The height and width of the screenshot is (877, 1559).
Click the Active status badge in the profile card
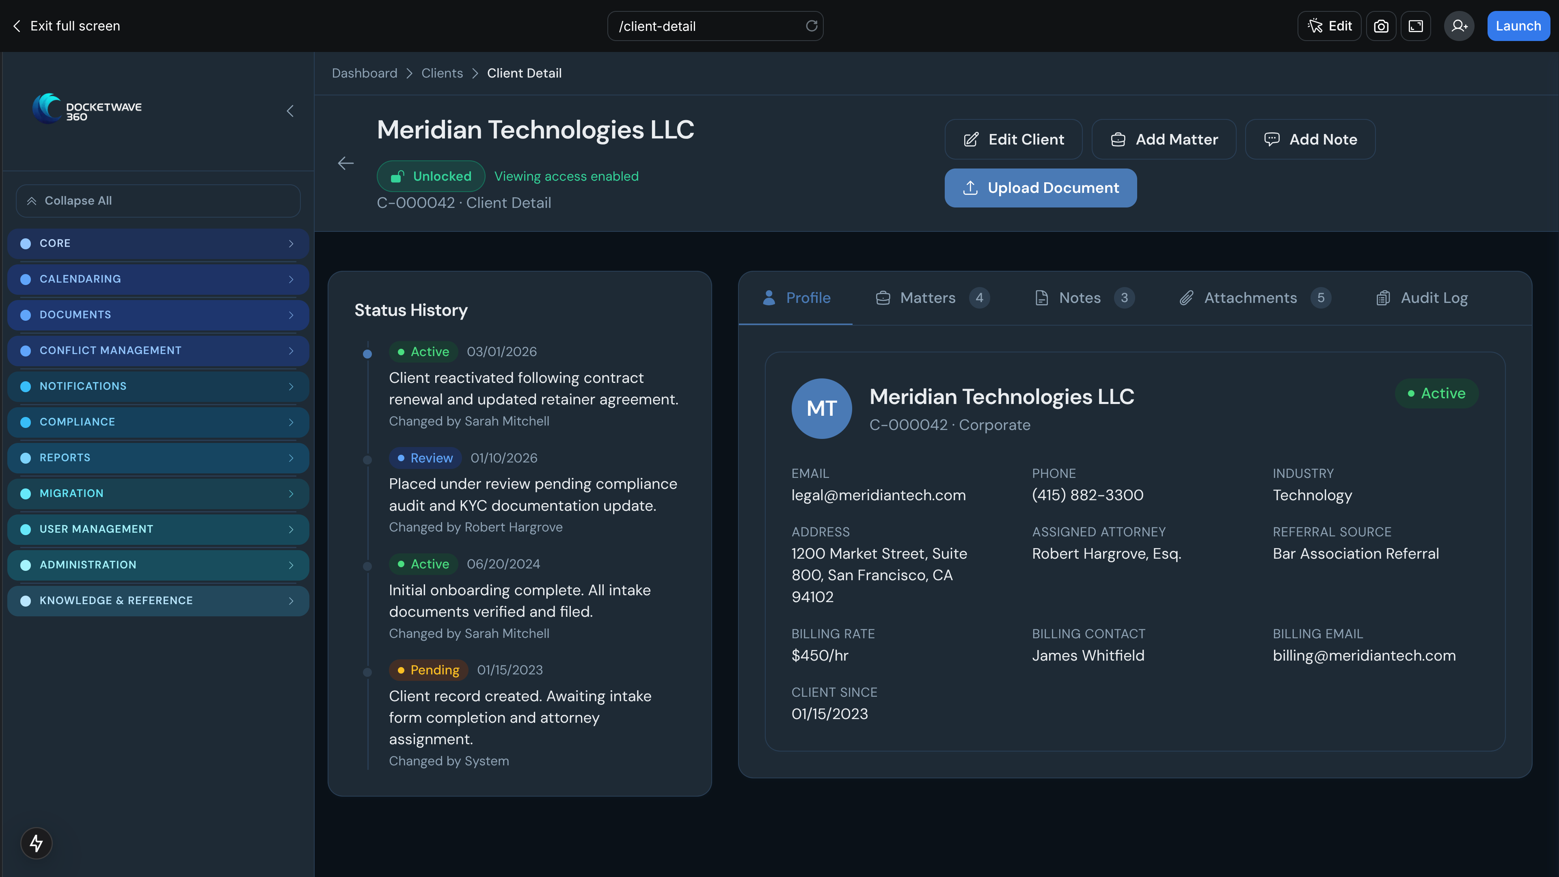(1436, 393)
